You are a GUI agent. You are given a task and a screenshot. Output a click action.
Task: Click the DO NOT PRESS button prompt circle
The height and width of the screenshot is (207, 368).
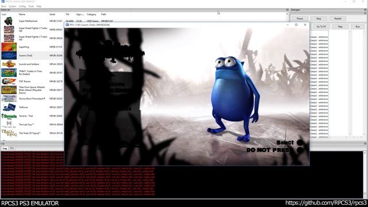coord(300,150)
